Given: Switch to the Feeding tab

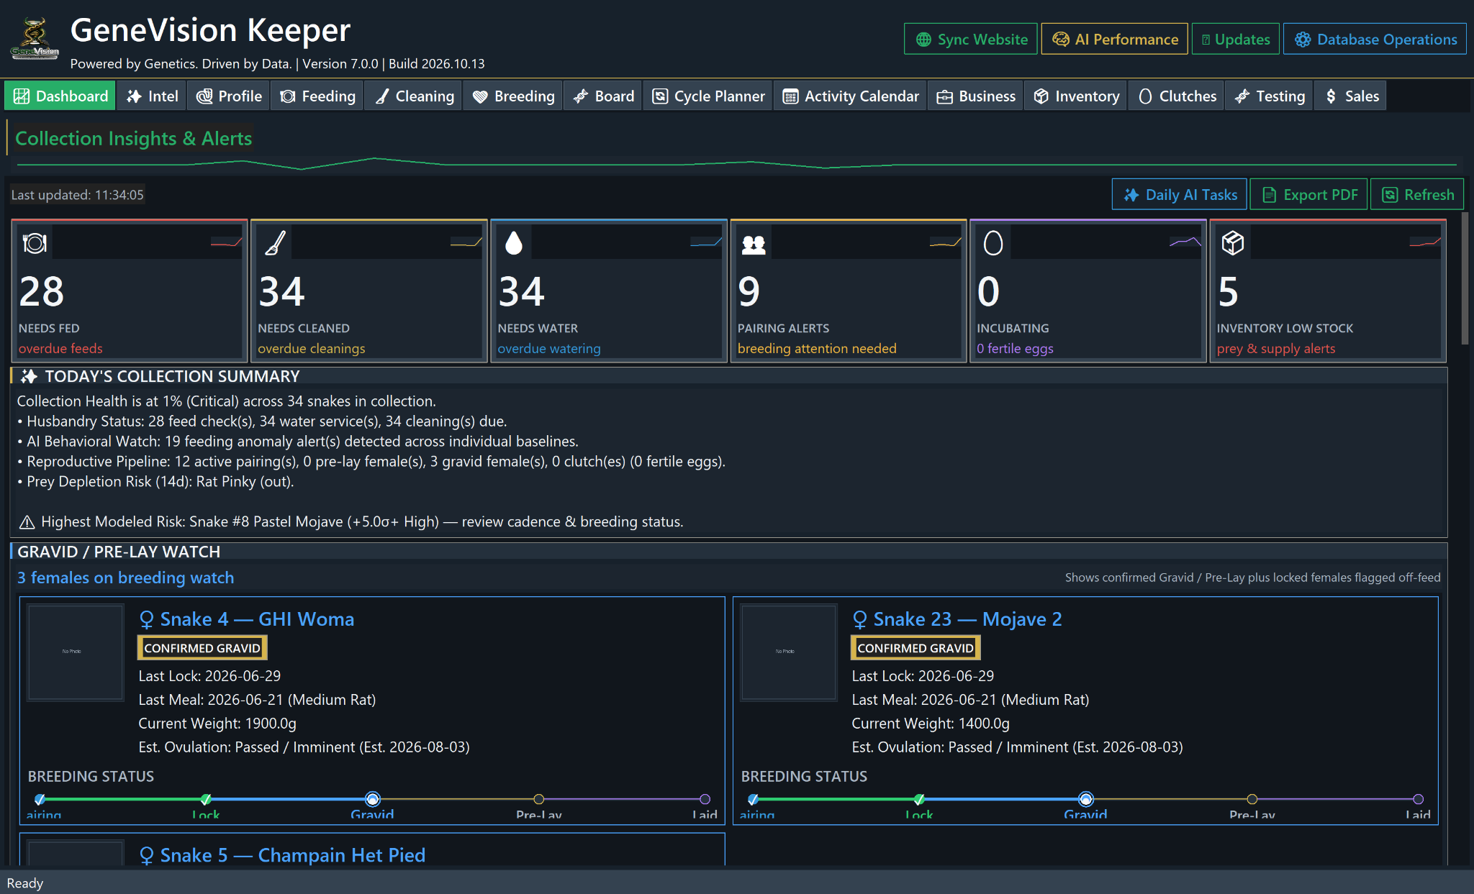Looking at the screenshot, I should coord(317,96).
